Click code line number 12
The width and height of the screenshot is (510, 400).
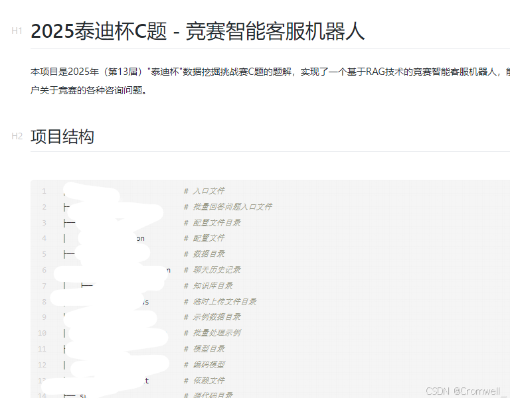(42, 365)
